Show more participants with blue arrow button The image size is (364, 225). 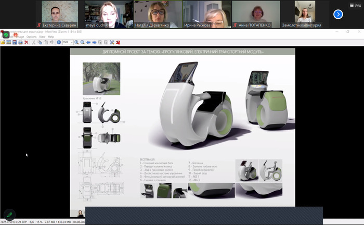338,14
